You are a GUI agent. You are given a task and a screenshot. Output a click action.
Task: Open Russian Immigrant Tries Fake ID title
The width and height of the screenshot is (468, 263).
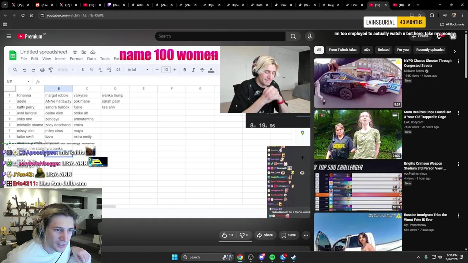(x=426, y=217)
